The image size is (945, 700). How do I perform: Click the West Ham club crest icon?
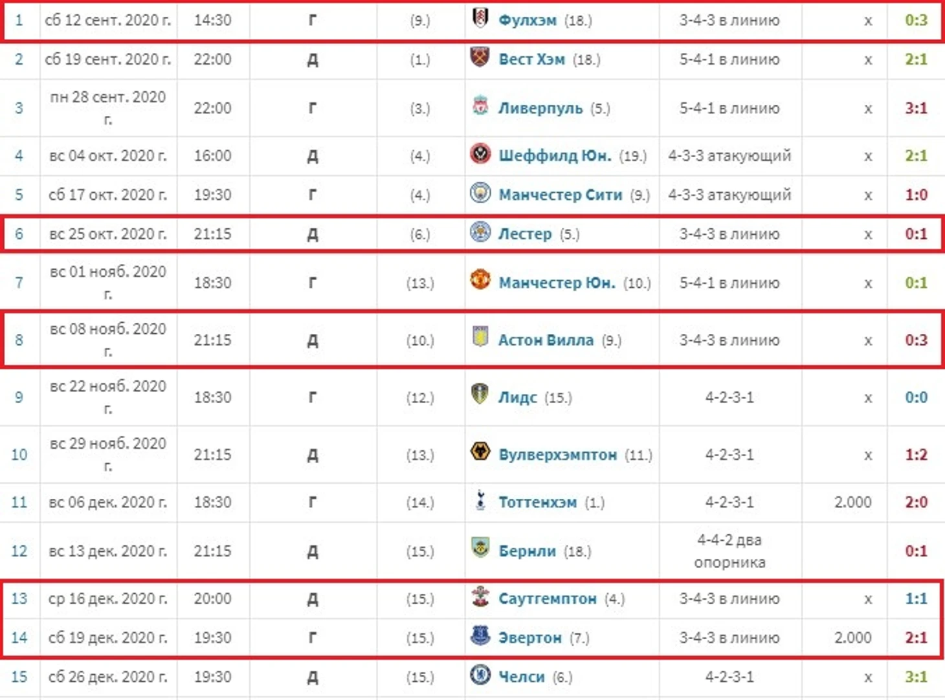480,58
